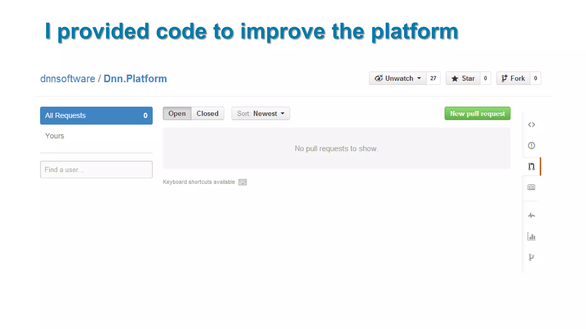
Task: Click Keyboard shortcuts available text
Action: coord(199,182)
